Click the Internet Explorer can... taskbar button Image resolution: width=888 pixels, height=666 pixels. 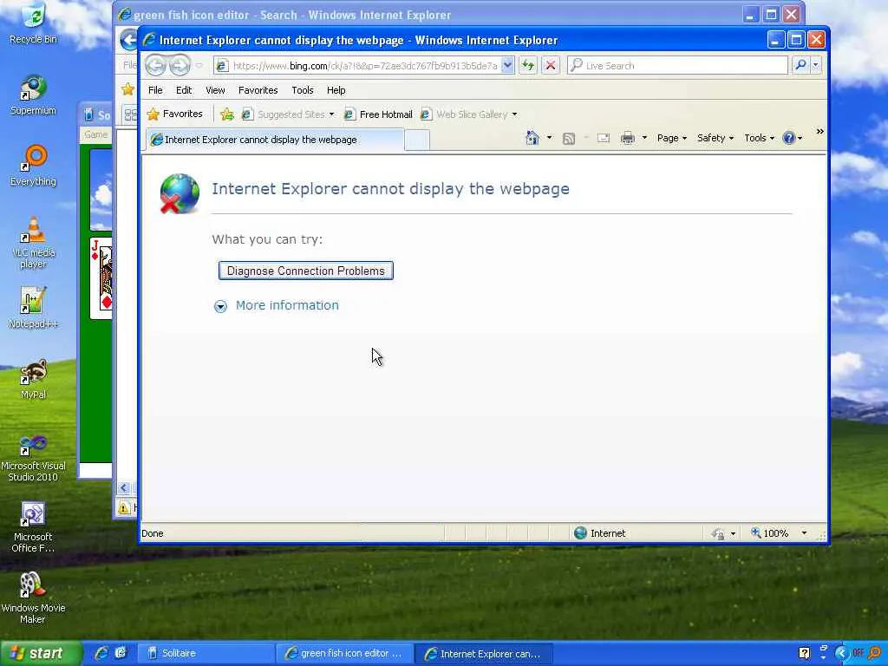pyautogui.click(x=483, y=653)
